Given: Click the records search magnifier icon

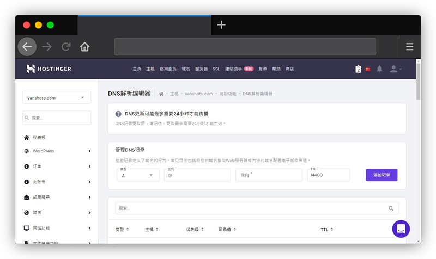Looking at the screenshot, I should coord(391,208).
